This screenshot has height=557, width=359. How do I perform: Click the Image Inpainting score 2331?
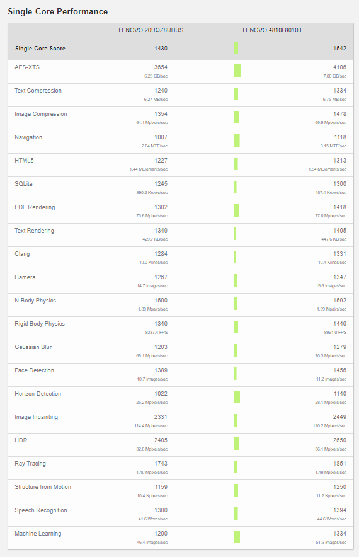tap(161, 417)
